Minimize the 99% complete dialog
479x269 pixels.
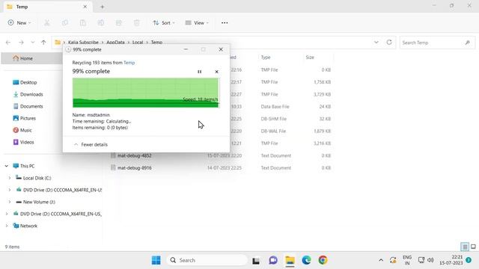point(186,49)
